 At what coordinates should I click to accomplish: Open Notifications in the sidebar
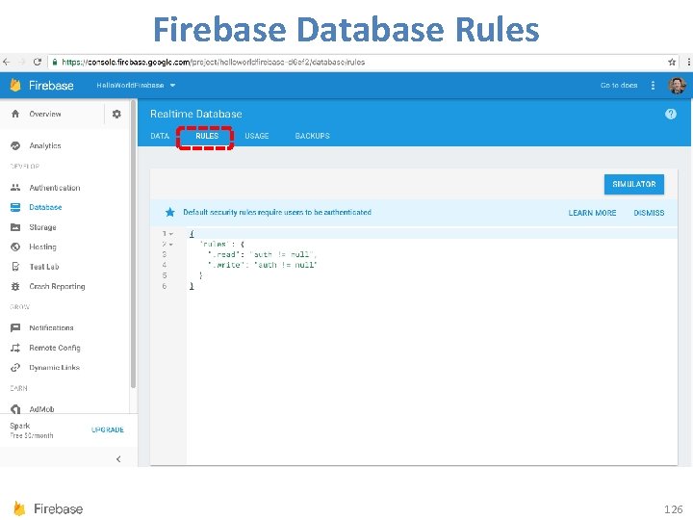tap(51, 327)
